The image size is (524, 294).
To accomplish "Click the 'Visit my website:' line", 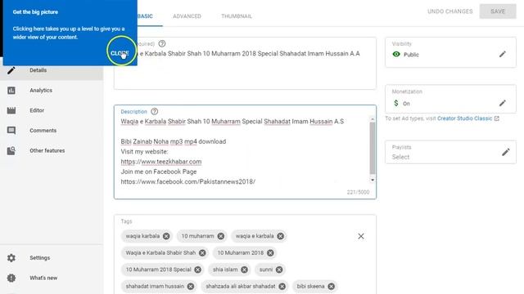I will [x=144, y=152].
